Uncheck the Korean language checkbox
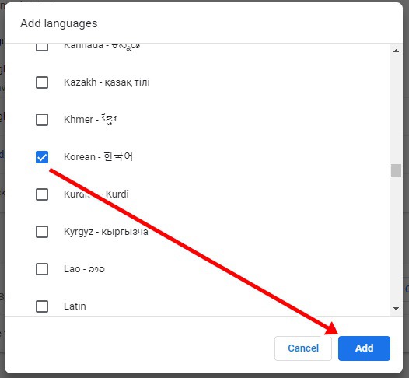 [x=42, y=157]
